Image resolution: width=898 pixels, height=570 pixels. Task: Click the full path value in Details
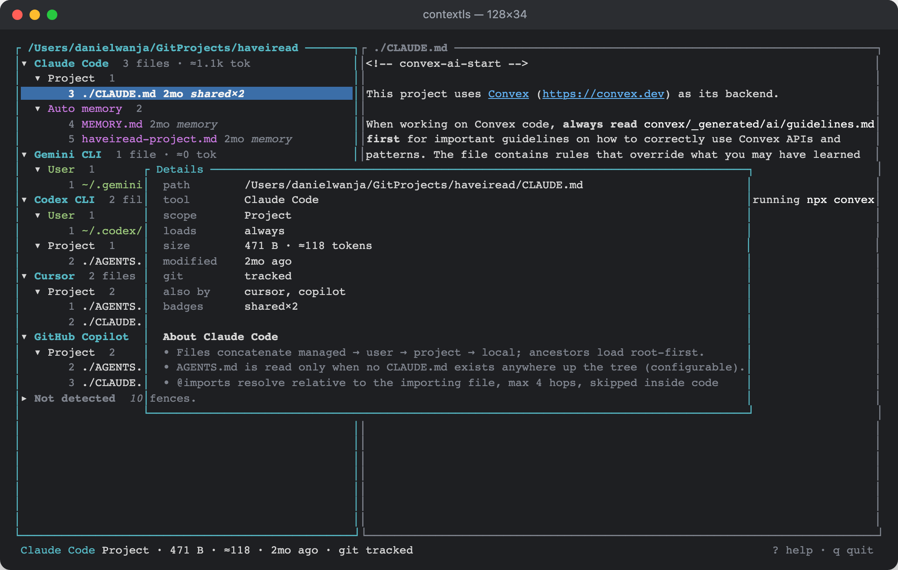(x=413, y=185)
